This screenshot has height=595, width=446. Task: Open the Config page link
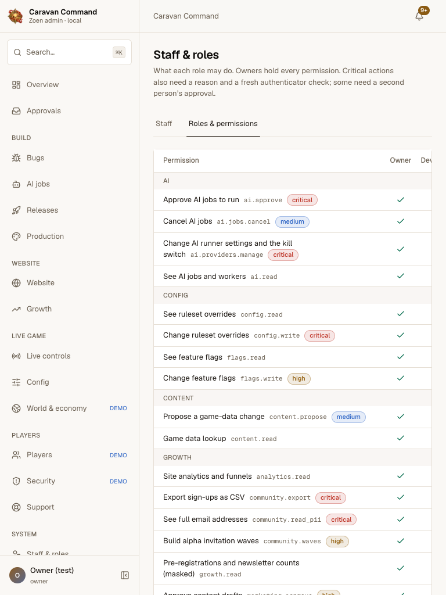tap(70, 382)
